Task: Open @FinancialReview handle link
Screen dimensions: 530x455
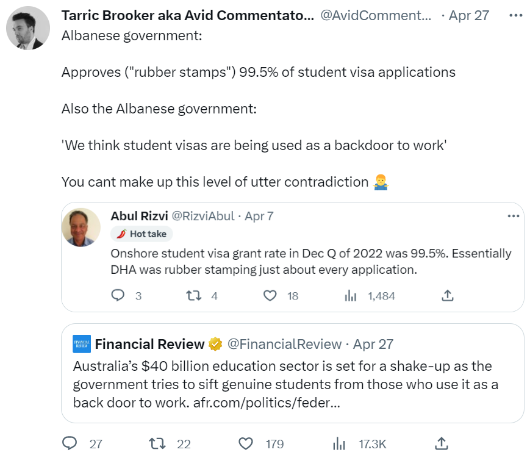Action: 284,344
